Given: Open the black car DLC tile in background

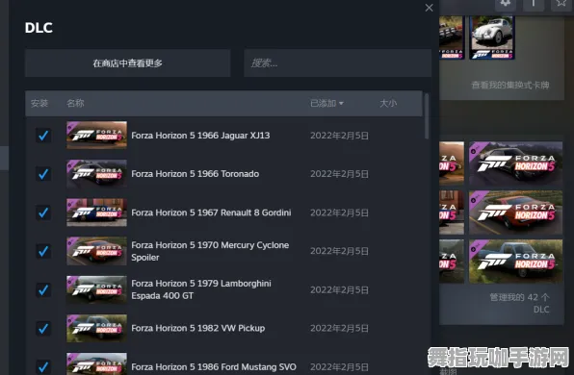Looking at the screenshot, I should pos(515,163).
